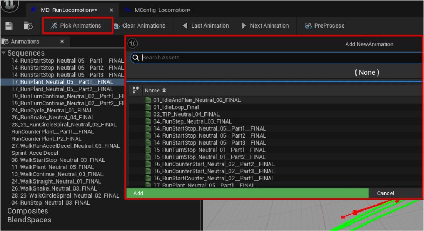This screenshot has width=424, height=231.
Task: Select 27_WalkRunAccelDecel_Neutral_03_FINAL sequence
Action: pyautogui.click(x=65, y=146)
